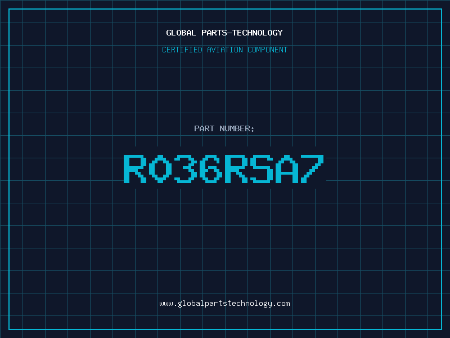Click the second character of the part number
Screen dimensions: 450x338
(160, 168)
